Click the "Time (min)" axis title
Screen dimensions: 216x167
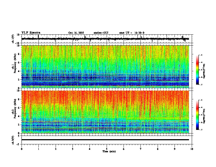[109, 151]
